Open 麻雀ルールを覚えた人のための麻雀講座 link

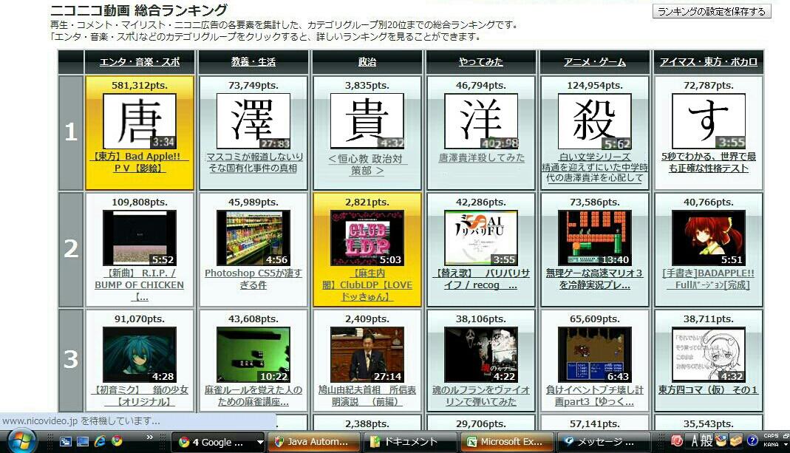[x=253, y=396]
